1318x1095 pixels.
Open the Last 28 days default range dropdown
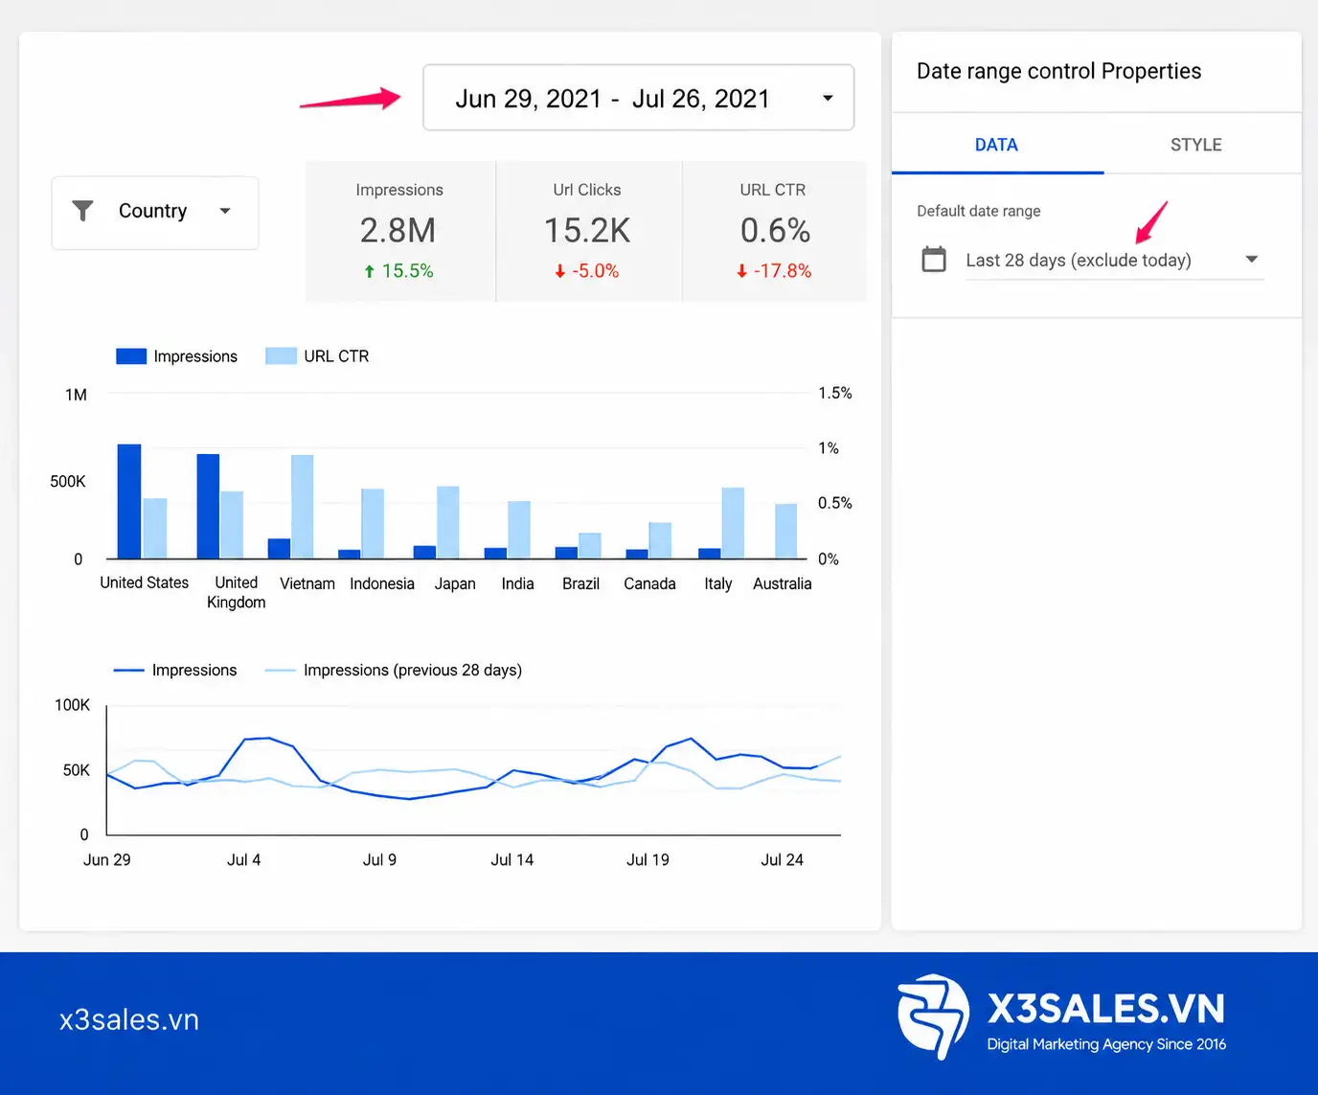coord(1115,260)
